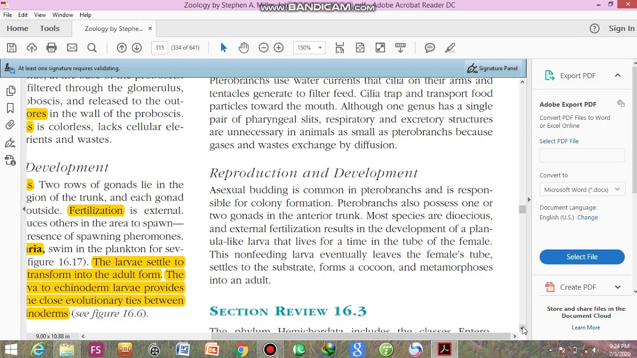The width and height of the screenshot is (637, 358).
Task: Go to previous page arrow
Action: (x=121, y=48)
